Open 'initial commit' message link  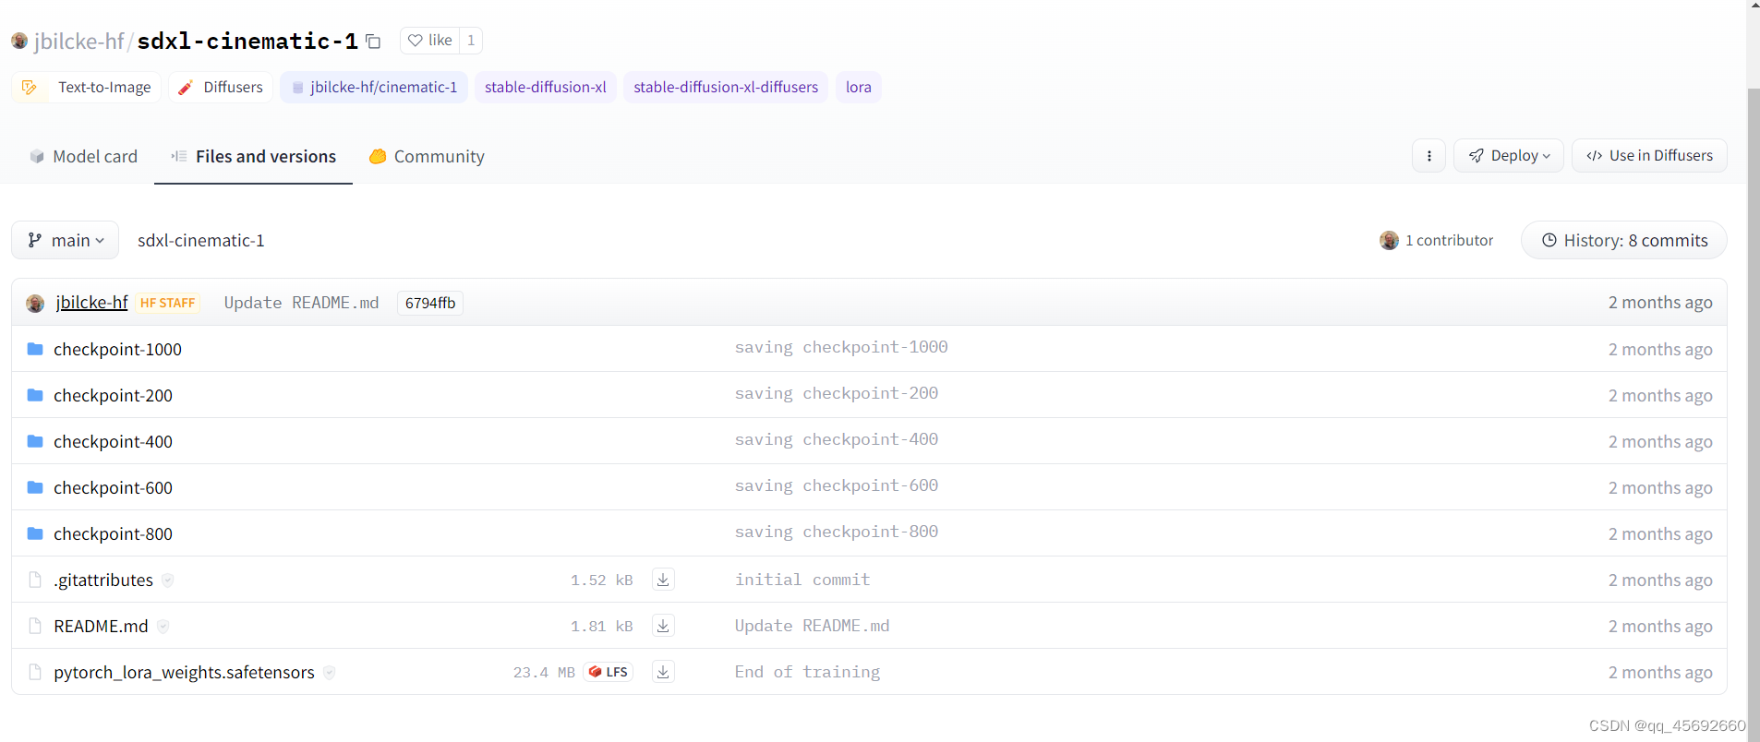[802, 580]
